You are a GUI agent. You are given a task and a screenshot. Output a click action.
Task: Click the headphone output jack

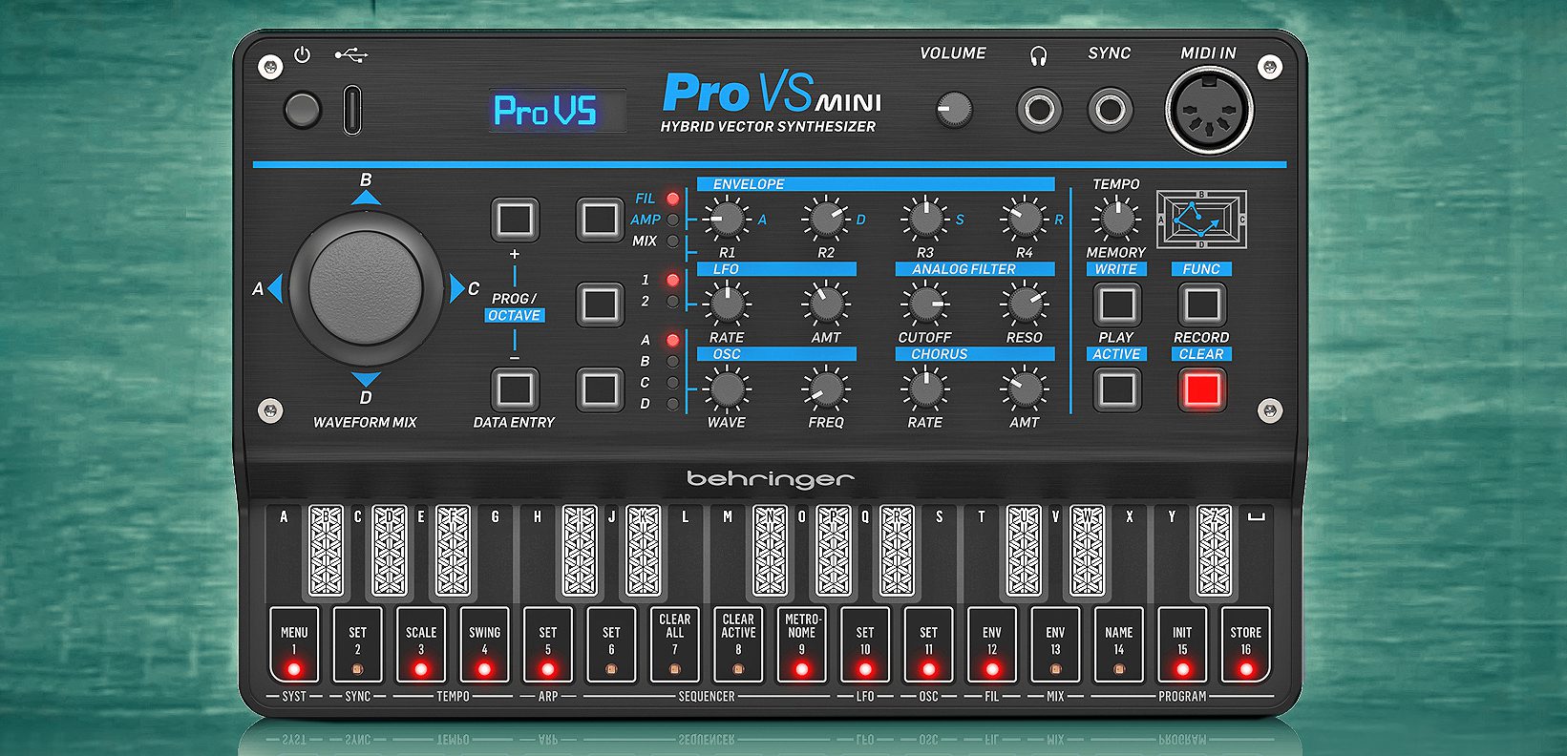point(1039,110)
